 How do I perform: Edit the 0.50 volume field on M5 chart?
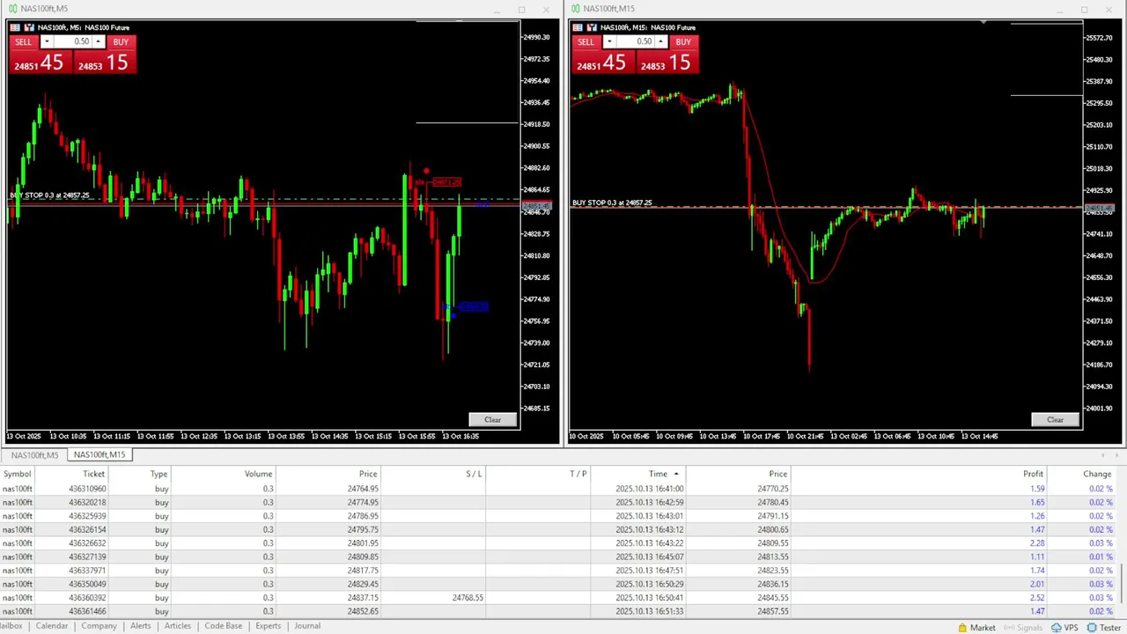tap(72, 41)
